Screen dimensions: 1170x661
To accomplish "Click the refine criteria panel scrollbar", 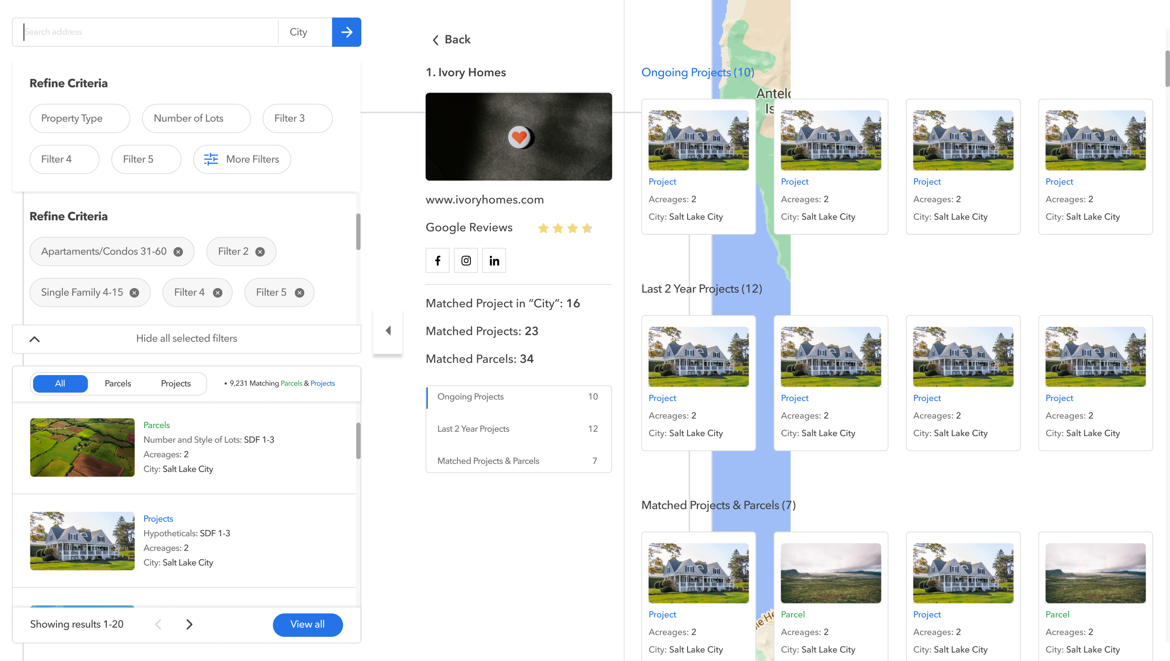I will tap(358, 232).
